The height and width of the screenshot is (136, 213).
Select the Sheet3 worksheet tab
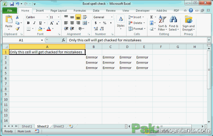click(59, 126)
